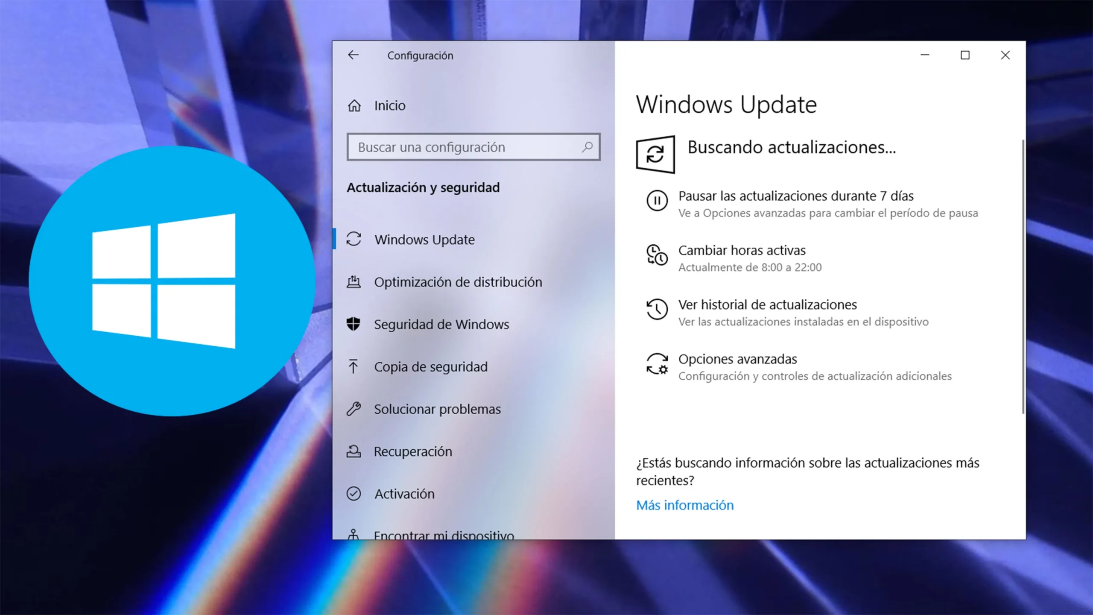Click the Configuración window title text
Viewport: 1093px width, 615px height.
pos(420,56)
